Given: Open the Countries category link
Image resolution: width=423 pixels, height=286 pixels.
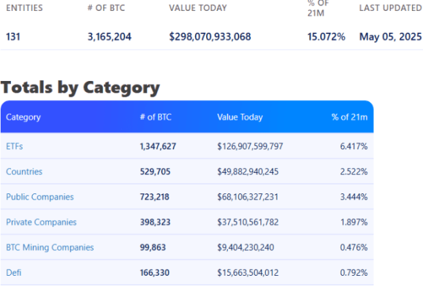Looking at the screenshot, I should pyautogui.click(x=24, y=172).
